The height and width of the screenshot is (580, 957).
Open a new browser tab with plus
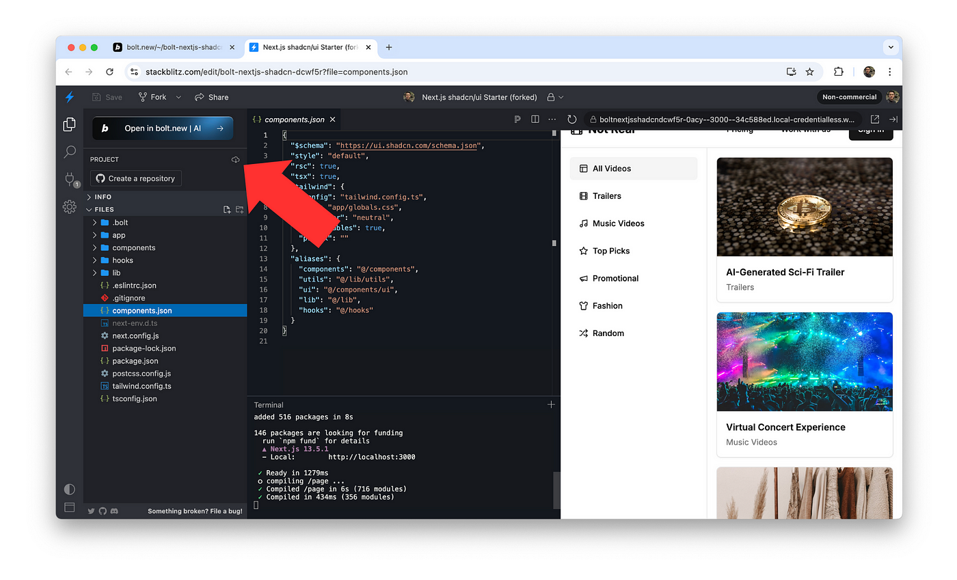(x=389, y=47)
